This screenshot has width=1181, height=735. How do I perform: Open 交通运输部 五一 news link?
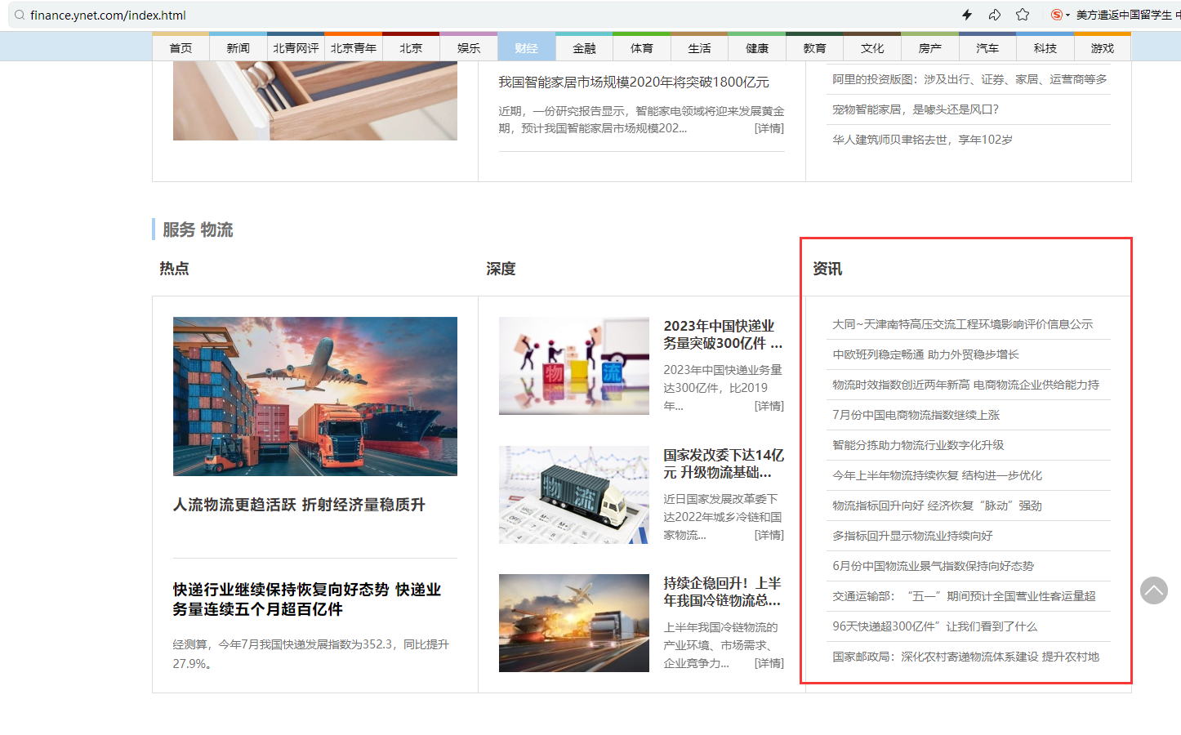pos(964,596)
